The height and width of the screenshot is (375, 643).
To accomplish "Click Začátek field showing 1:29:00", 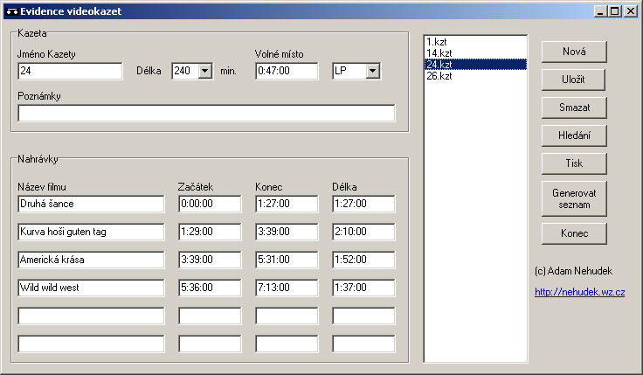I will pyautogui.click(x=210, y=232).
